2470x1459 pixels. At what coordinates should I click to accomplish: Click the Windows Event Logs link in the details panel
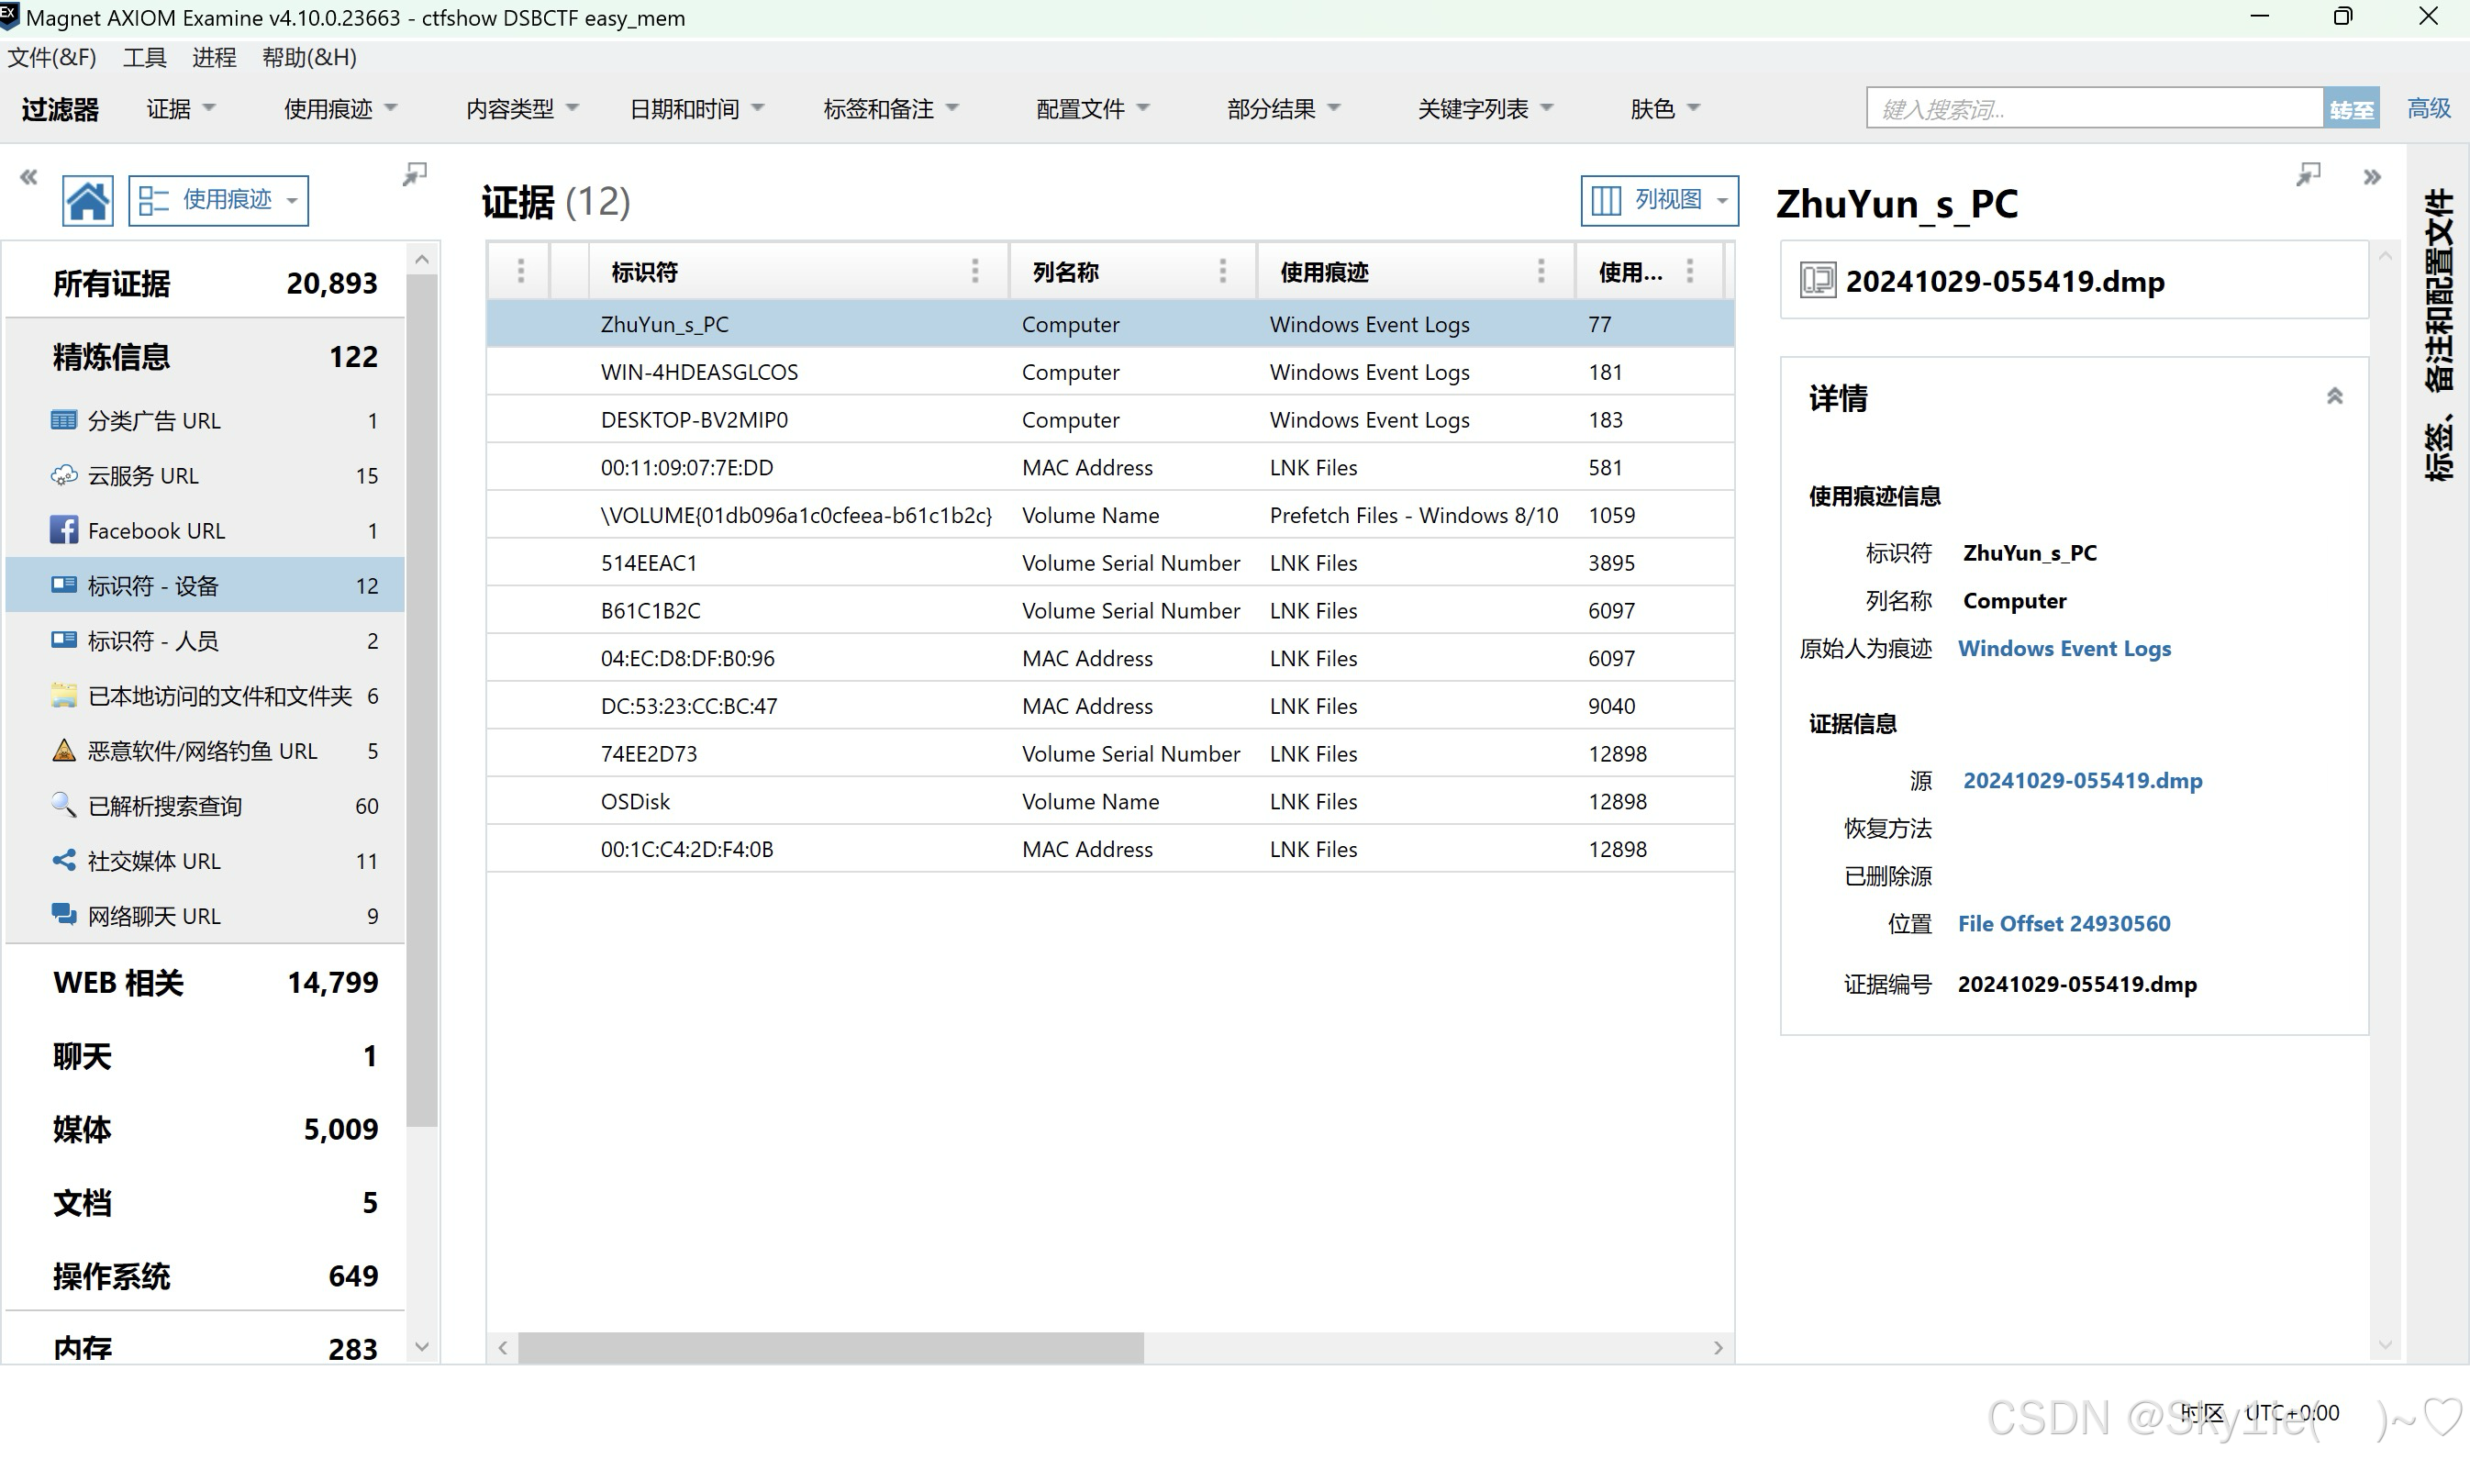tap(2064, 649)
